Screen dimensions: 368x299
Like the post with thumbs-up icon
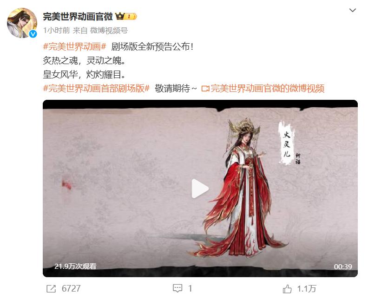(287, 289)
